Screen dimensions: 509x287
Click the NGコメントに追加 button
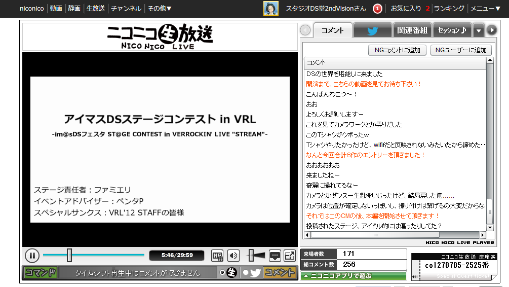coord(398,50)
